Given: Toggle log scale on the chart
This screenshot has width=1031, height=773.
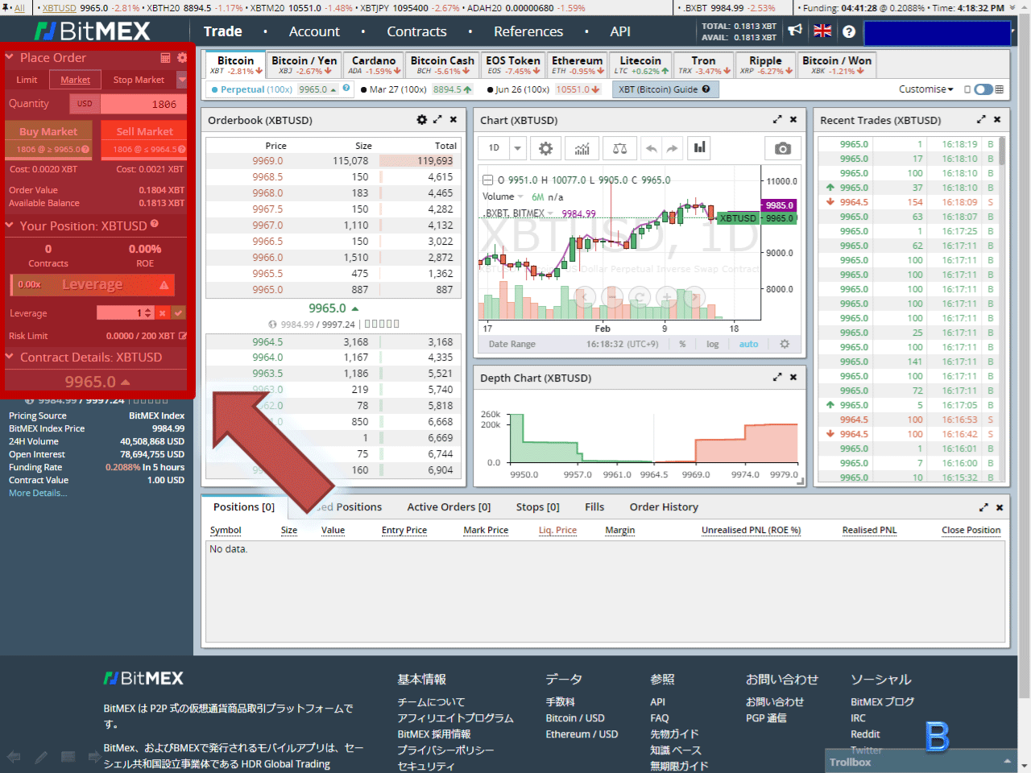Looking at the screenshot, I should tap(713, 344).
